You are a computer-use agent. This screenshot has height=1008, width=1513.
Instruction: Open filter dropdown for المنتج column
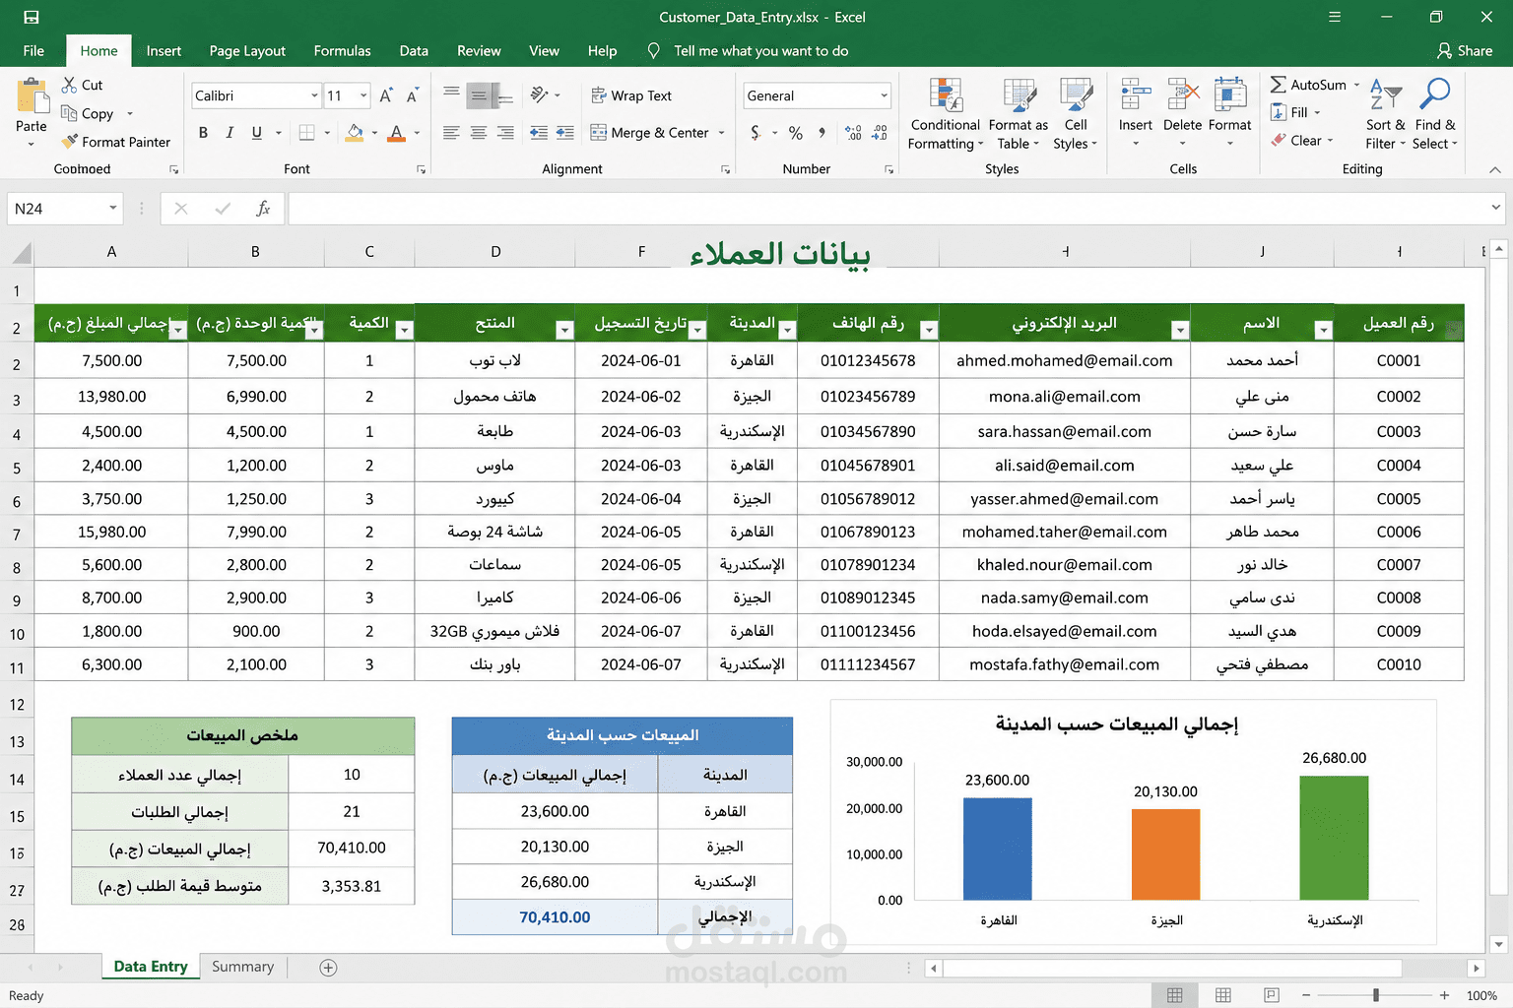coord(564,330)
